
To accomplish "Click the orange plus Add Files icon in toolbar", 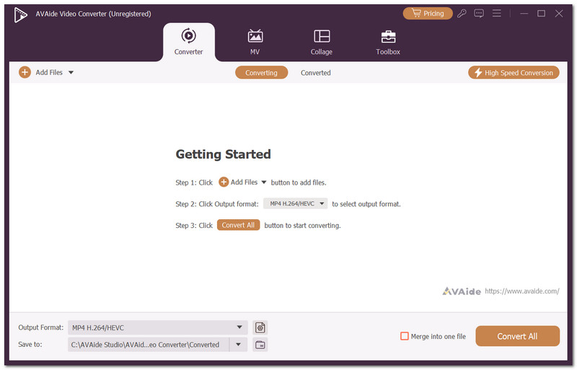I will [25, 72].
